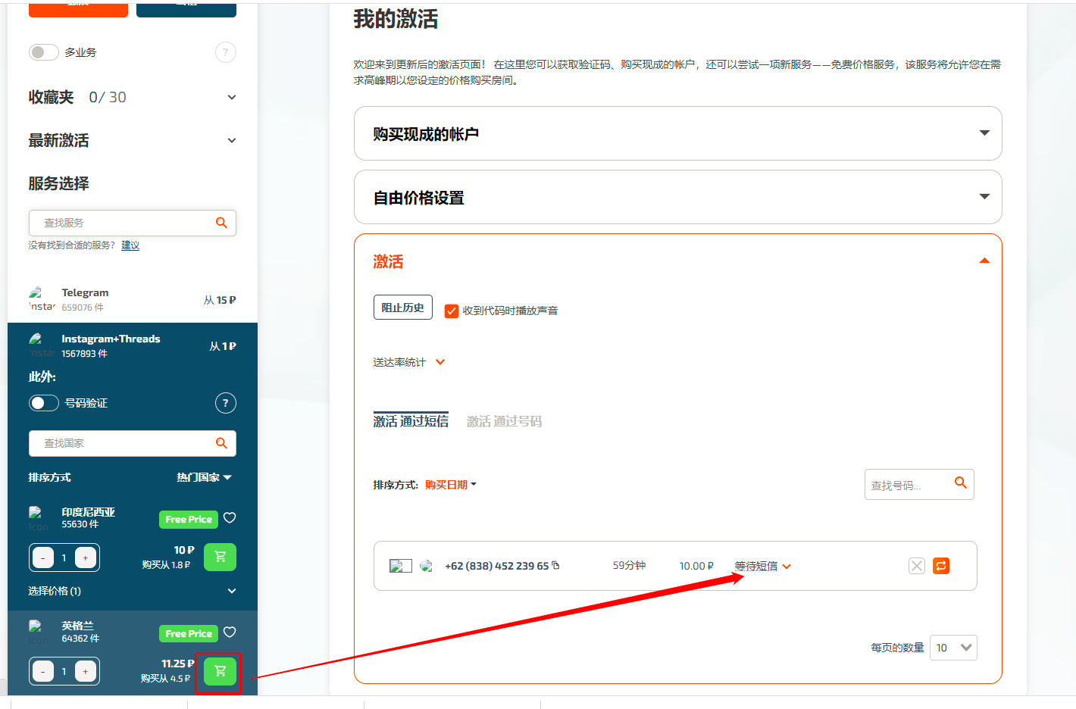Favorite 英格兰 using the heart icon
The image size is (1076, 709).
click(231, 632)
